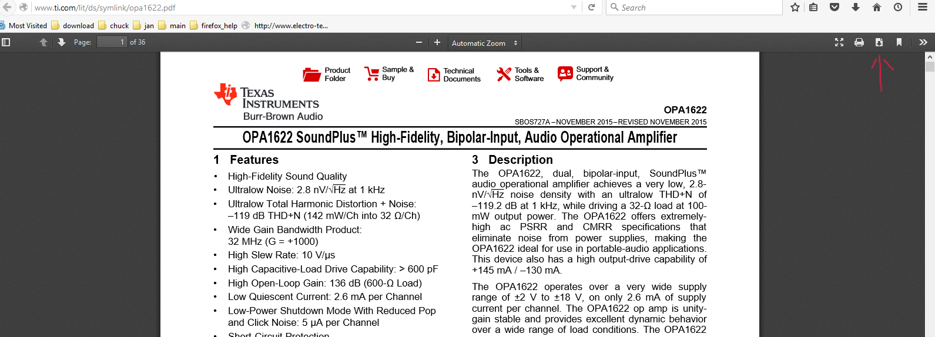Zoom in PDF with plus button
The height and width of the screenshot is (337, 935).
[x=437, y=42]
